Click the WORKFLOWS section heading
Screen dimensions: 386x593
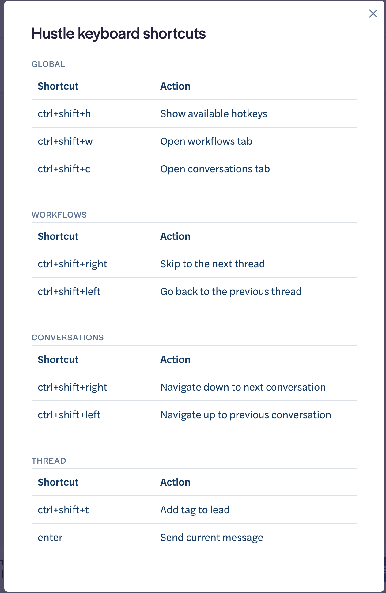(x=59, y=215)
